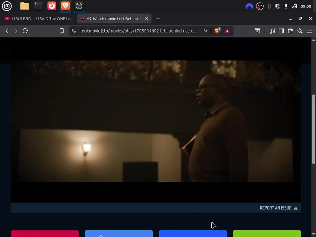Open the Files folder in the taskbar

(25, 6)
